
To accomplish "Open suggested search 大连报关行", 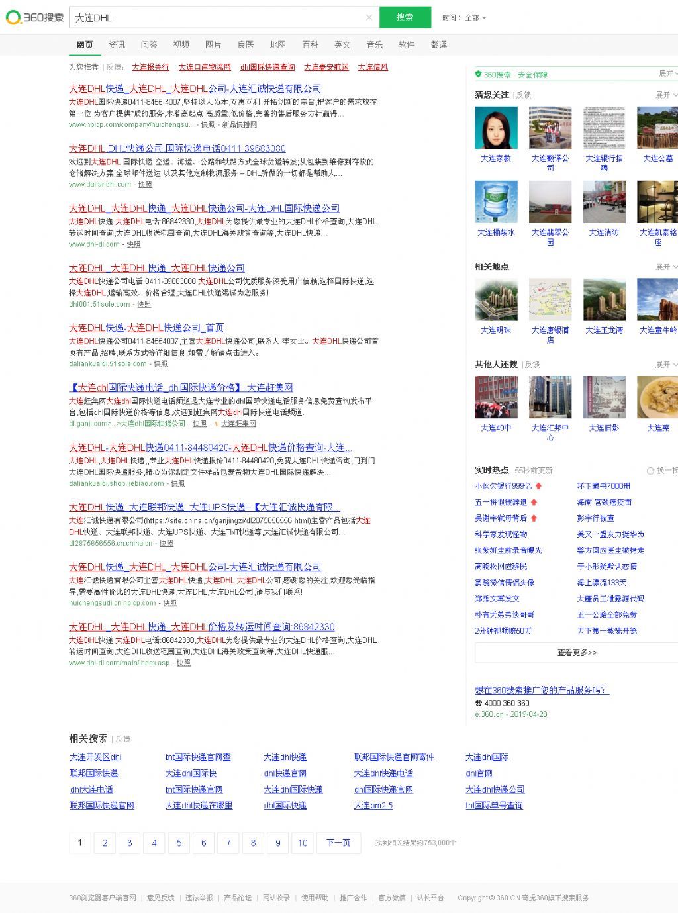I will (150, 67).
